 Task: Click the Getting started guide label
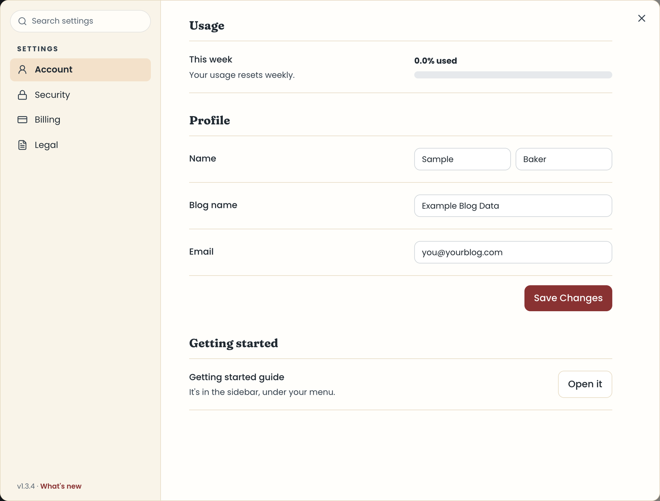click(x=237, y=377)
